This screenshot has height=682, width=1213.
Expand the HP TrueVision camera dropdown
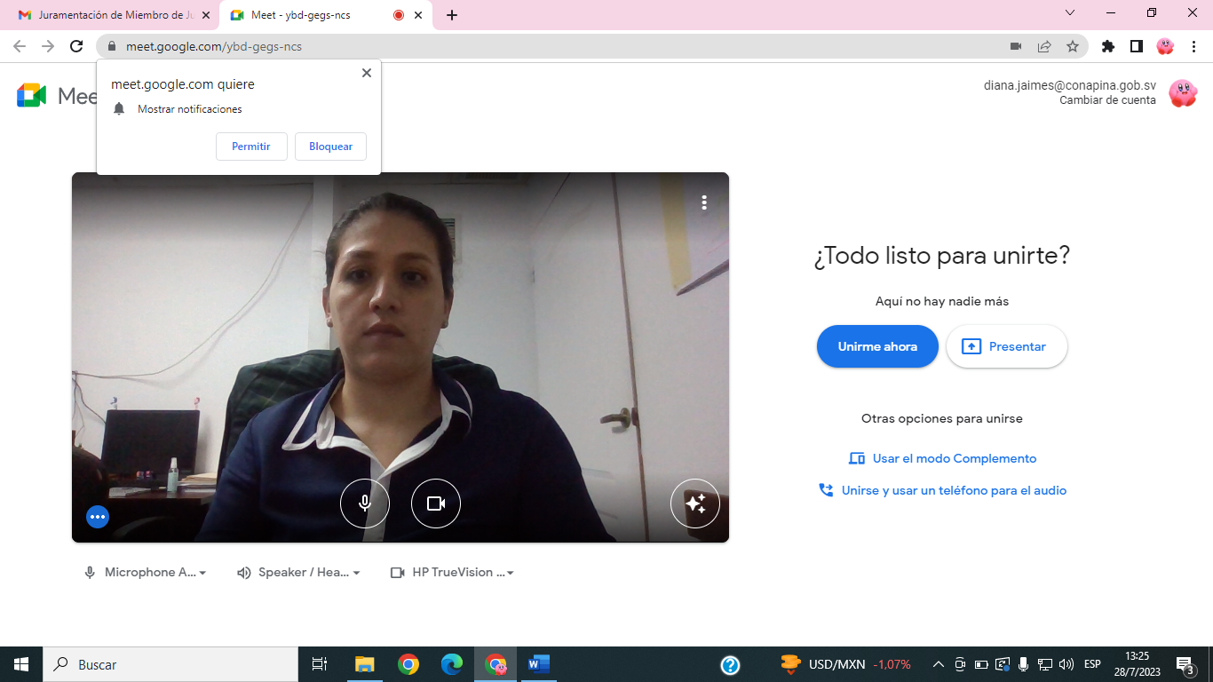click(452, 573)
